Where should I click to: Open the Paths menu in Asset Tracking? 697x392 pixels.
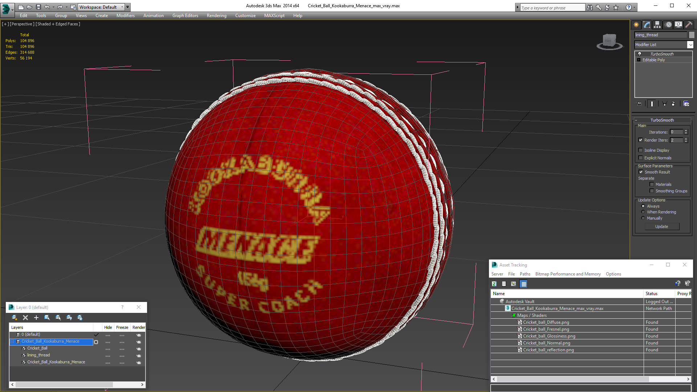click(525, 274)
